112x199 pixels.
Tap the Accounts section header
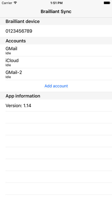coord(56,41)
